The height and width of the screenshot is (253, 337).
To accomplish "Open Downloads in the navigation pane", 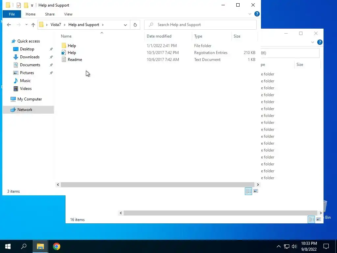I will (x=30, y=57).
